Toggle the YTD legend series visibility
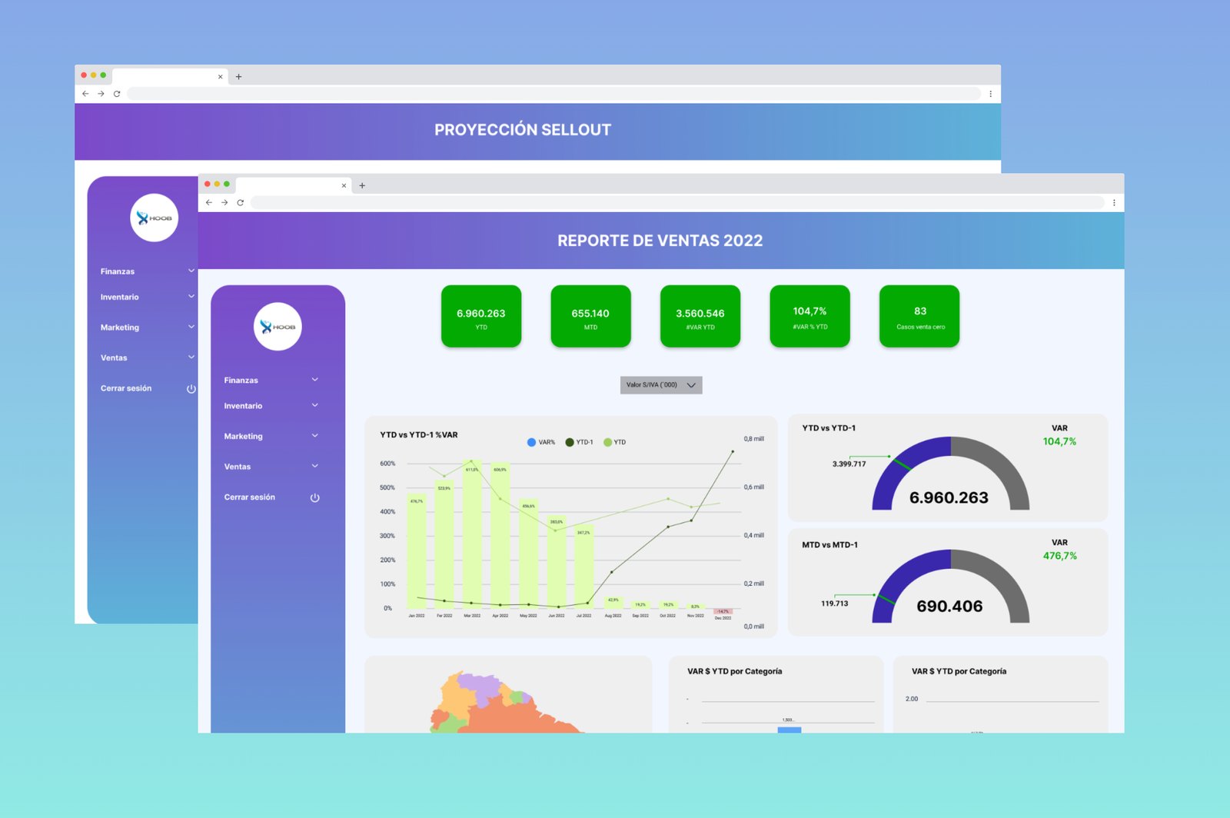This screenshot has height=818, width=1230. tap(615, 442)
